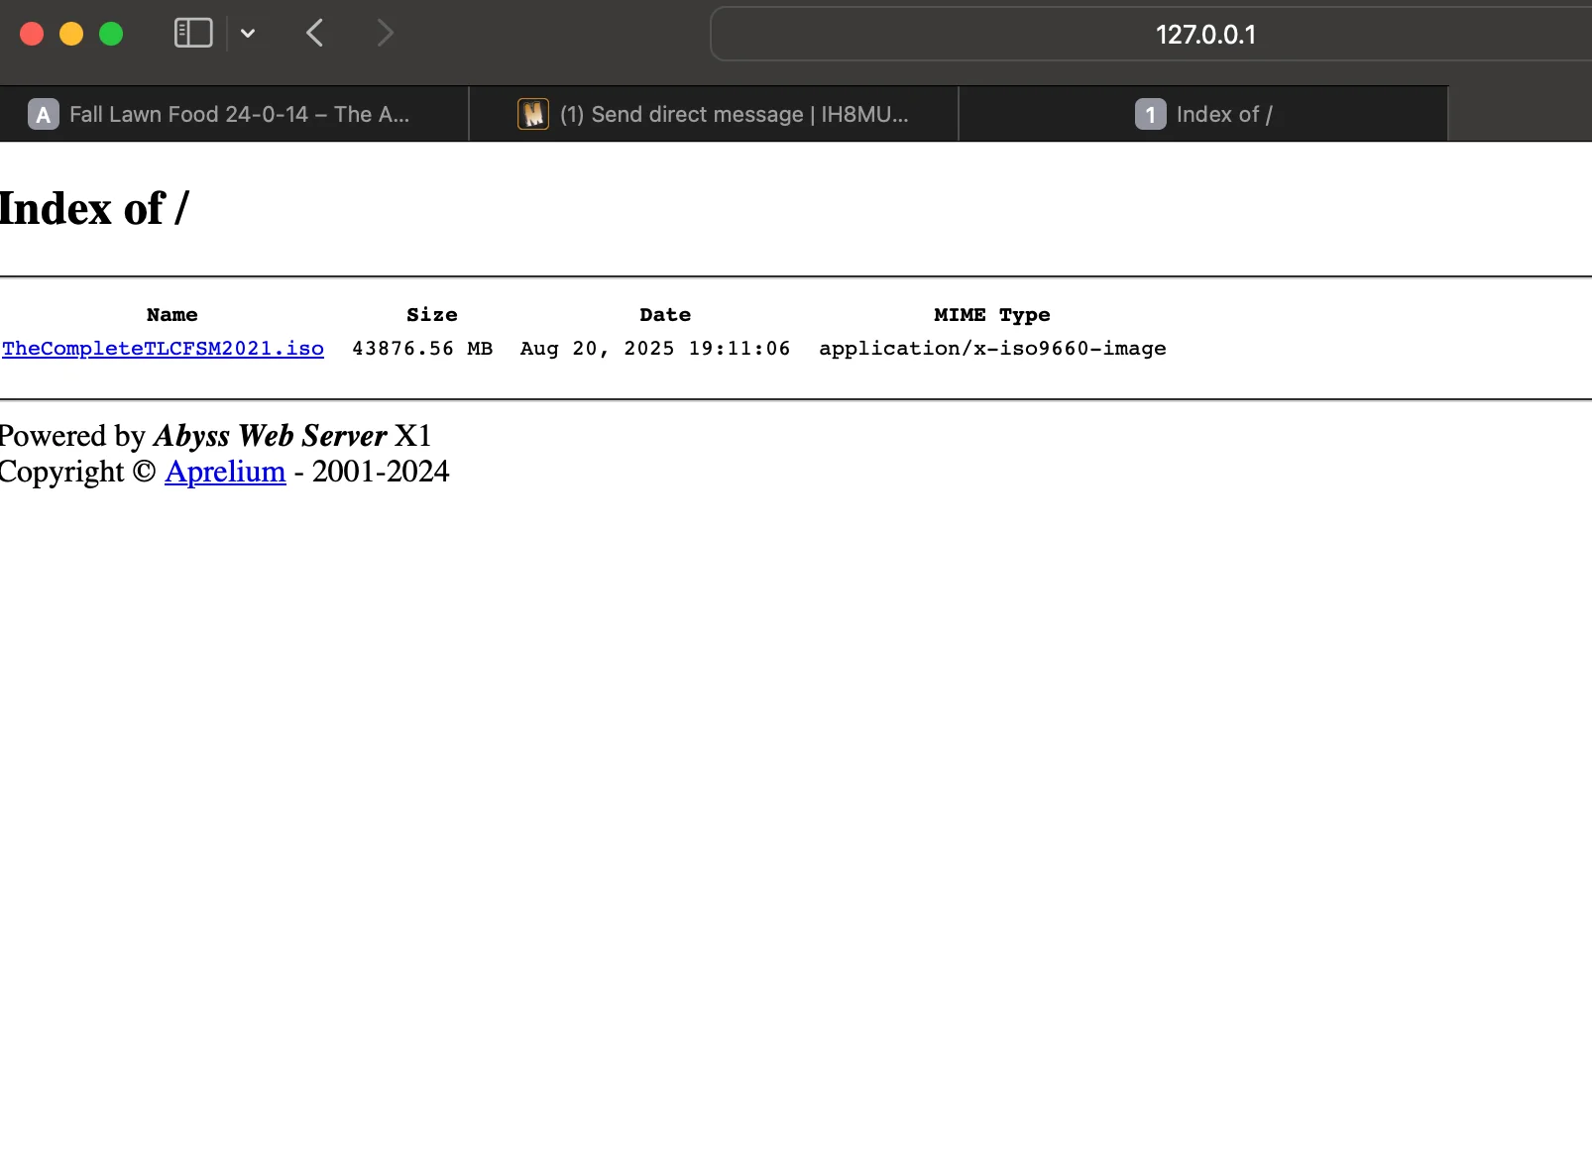Focus the 127.0.0.1 address bar
The image size is (1592, 1169).
pyautogui.click(x=1204, y=35)
